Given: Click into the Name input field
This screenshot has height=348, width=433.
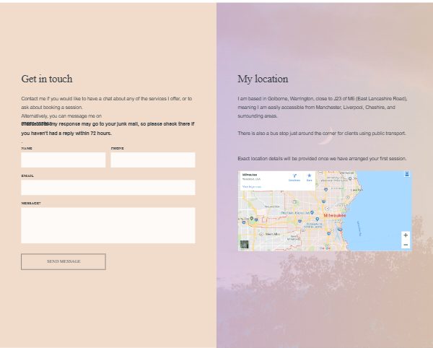Looking at the screenshot, I should pos(64,160).
